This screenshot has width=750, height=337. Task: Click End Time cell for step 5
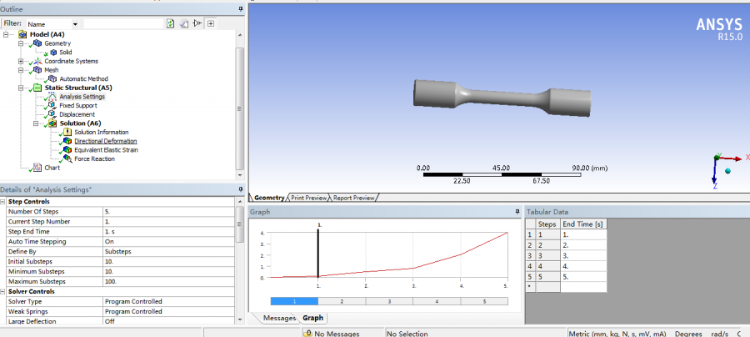[583, 277]
